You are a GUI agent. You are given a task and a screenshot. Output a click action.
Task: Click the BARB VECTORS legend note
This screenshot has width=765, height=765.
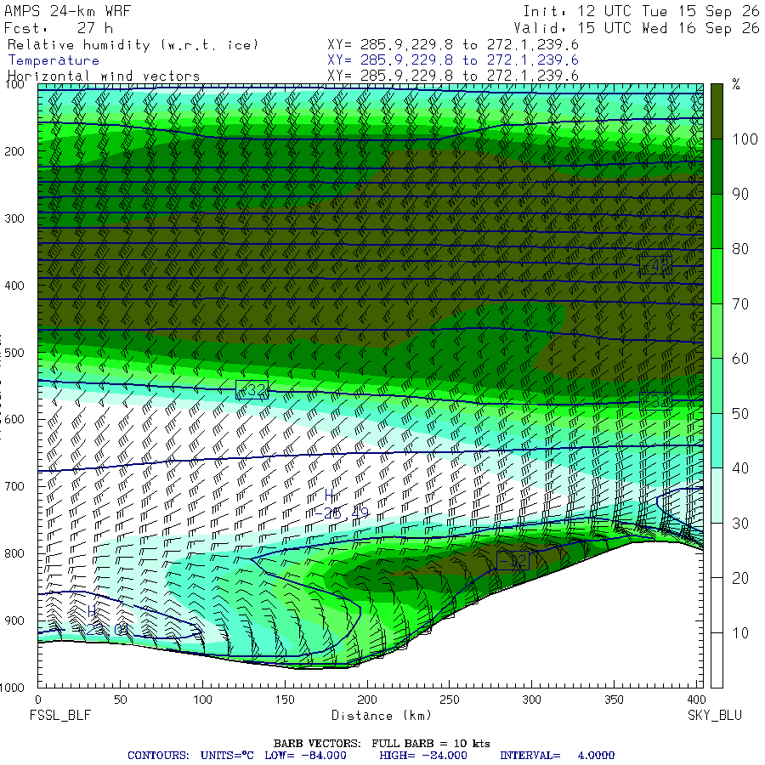382,744
